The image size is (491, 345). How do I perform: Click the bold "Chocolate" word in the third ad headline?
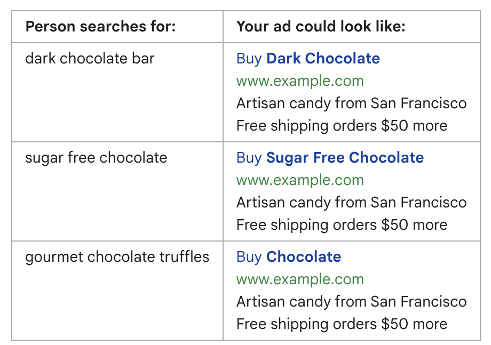304,256
